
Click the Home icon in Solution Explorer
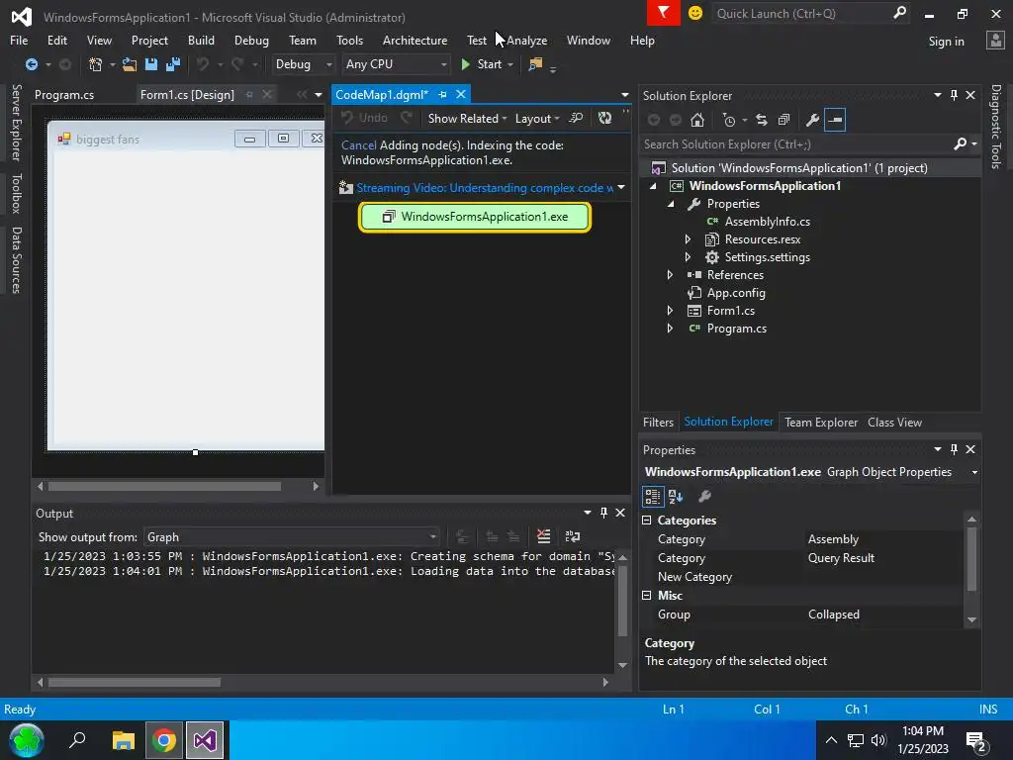(697, 120)
